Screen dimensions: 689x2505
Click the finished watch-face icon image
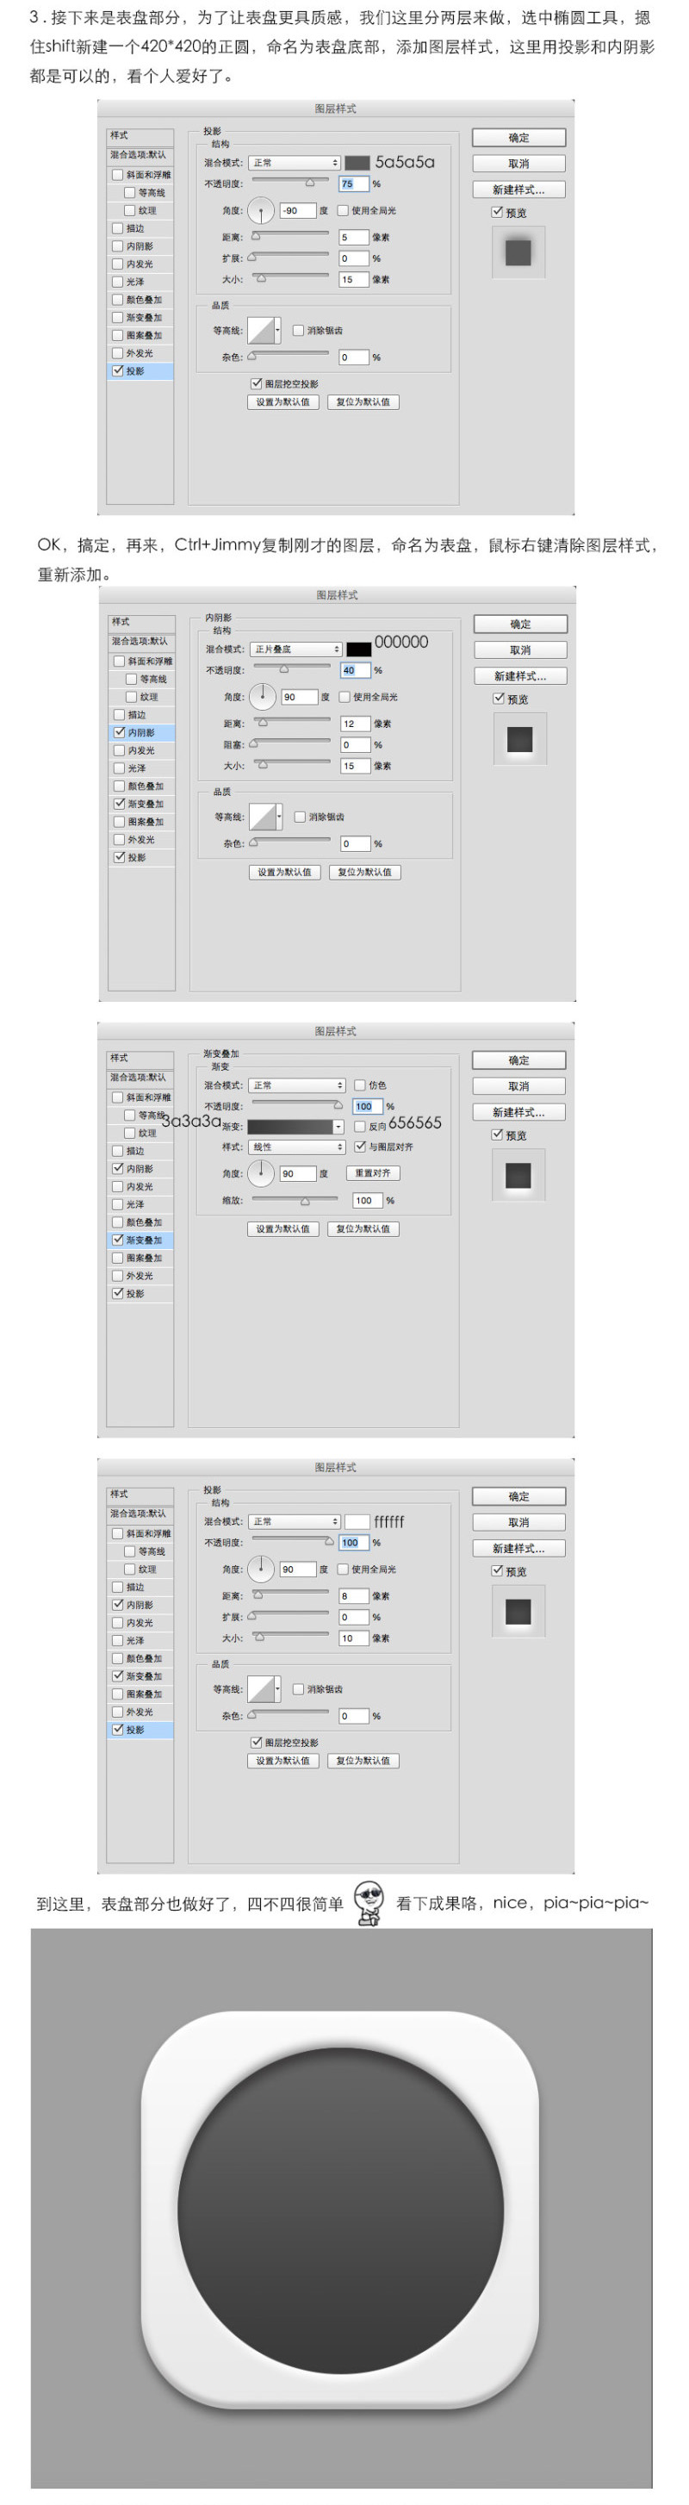[341, 2209]
